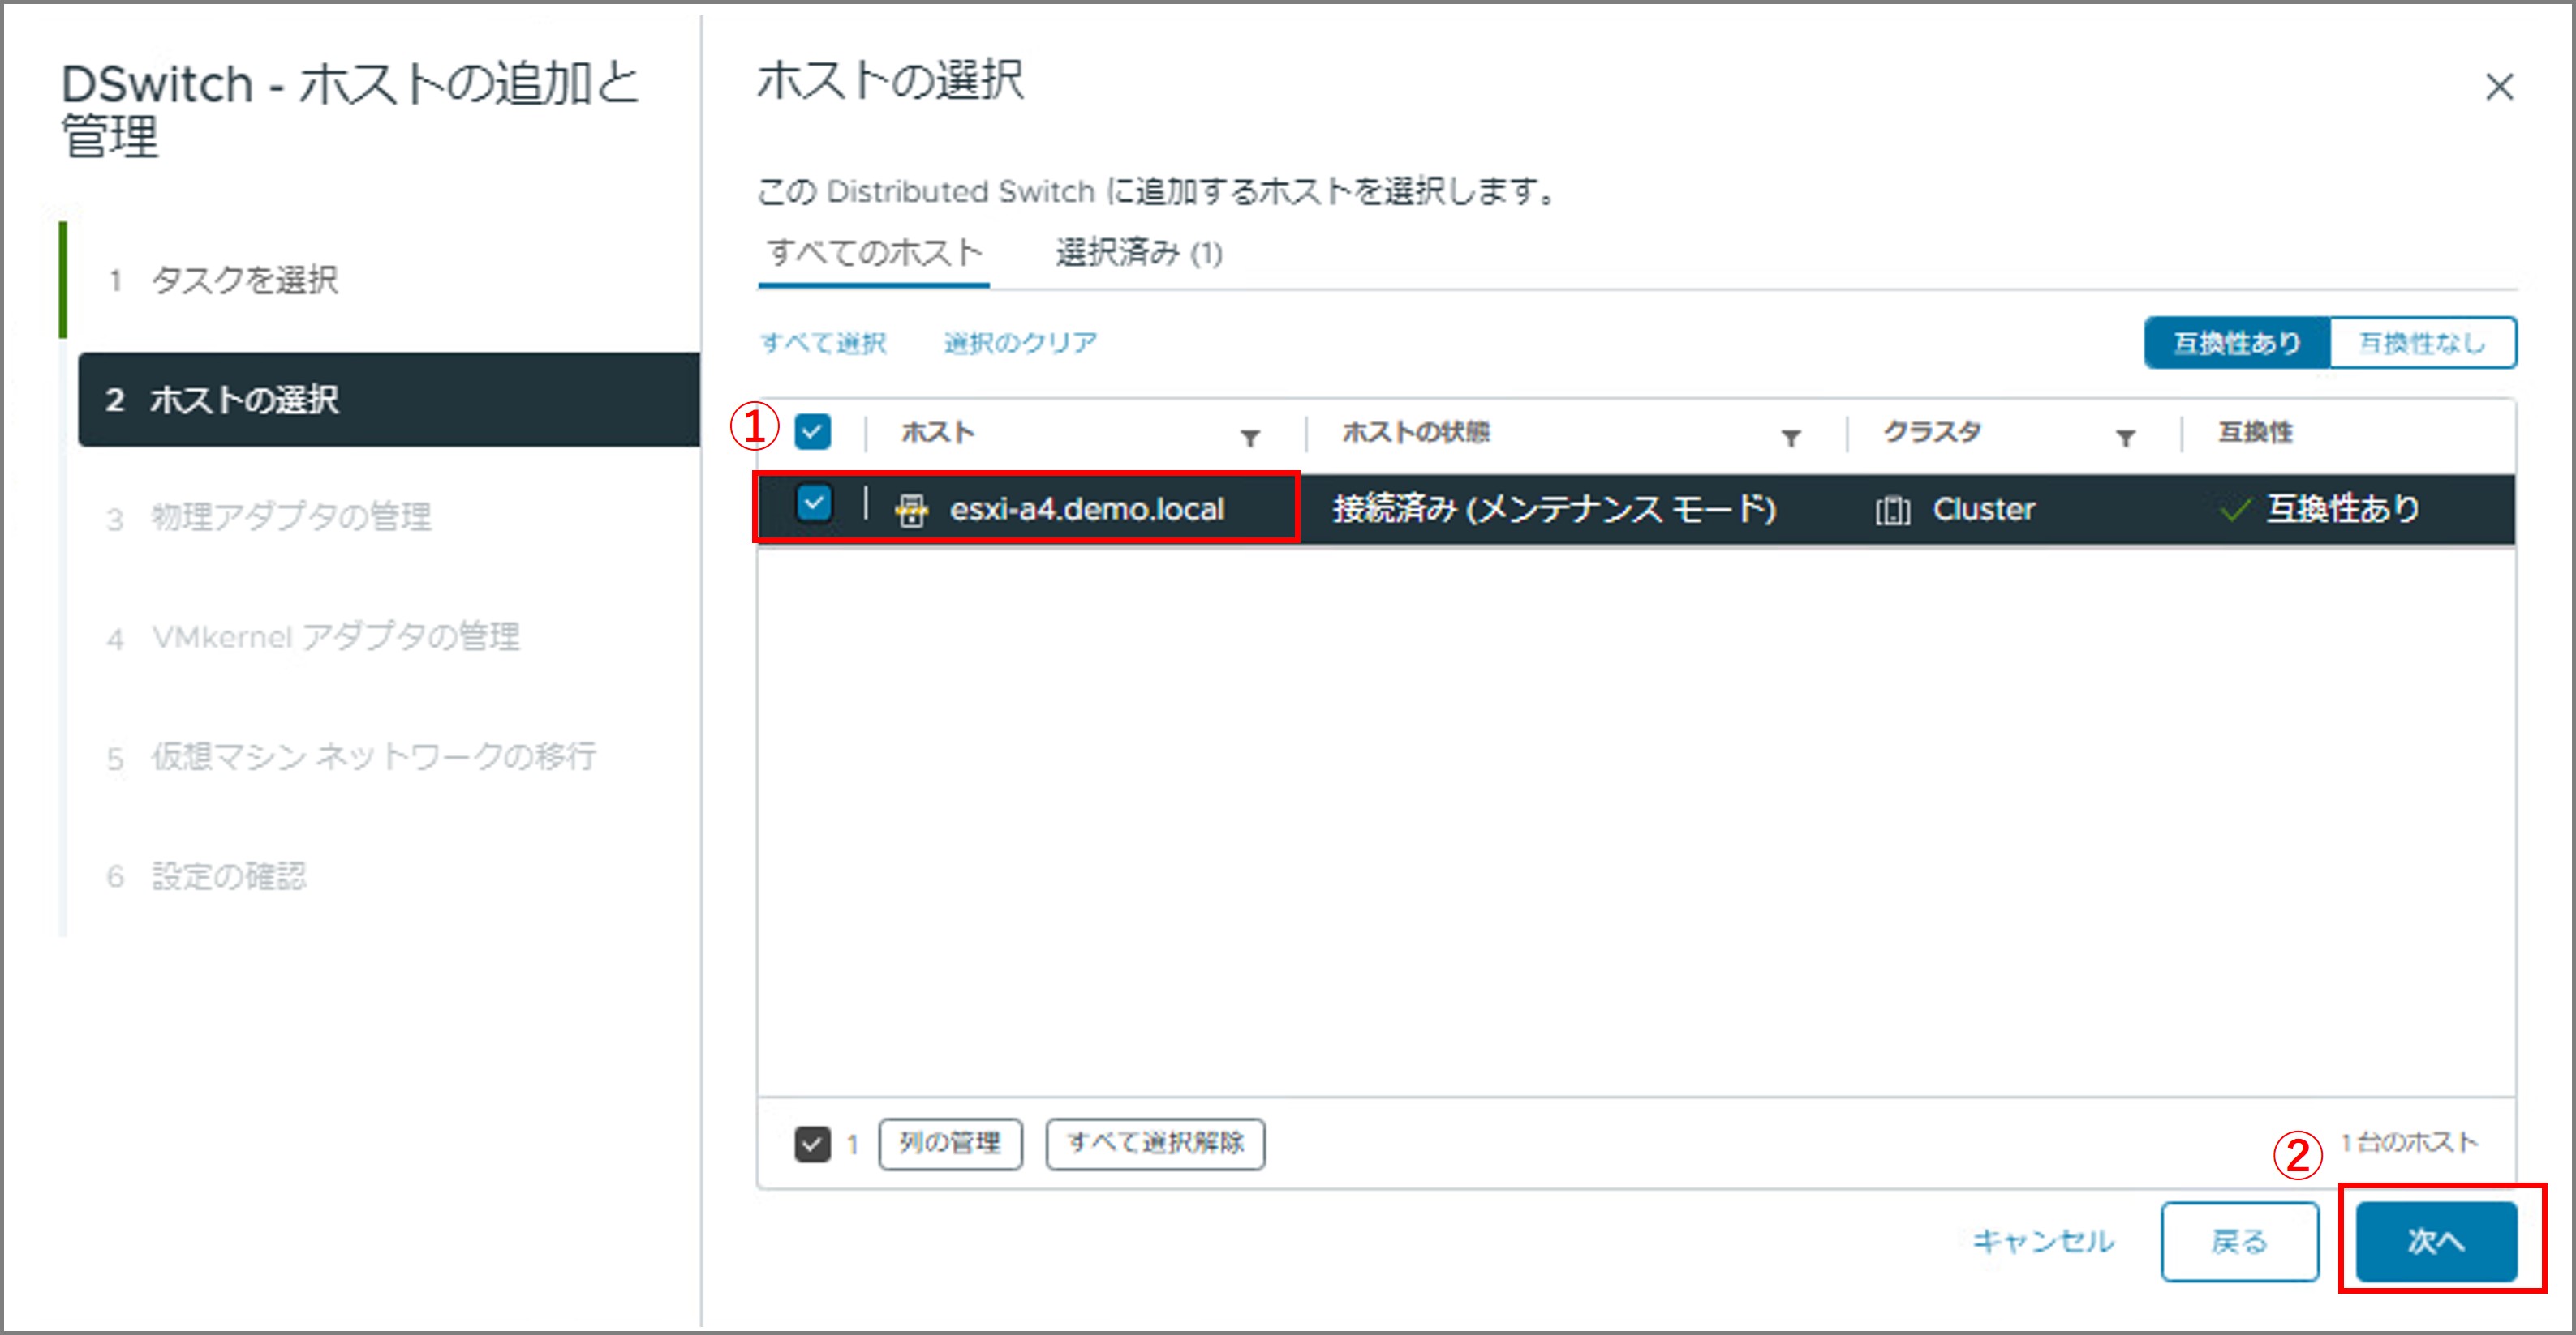Image resolution: width=2576 pixels, height=1335 pixels.
Task: Click the すべて選択 link
Action: [x=823, y=344]
